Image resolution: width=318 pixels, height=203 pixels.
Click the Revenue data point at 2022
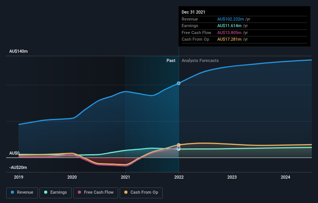pos(179,83)
